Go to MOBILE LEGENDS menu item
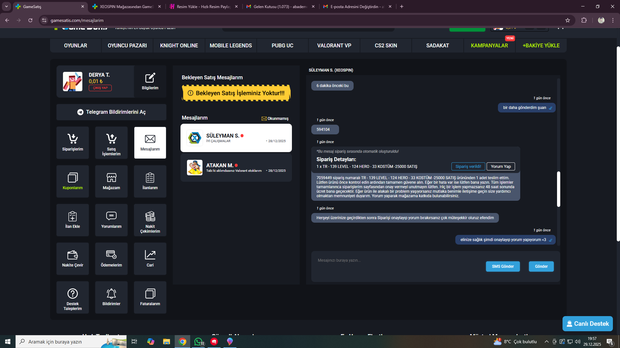The height and width of the screenshot is (348, 620). point(231,45)
